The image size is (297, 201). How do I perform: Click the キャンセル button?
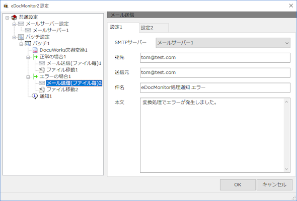274,185
